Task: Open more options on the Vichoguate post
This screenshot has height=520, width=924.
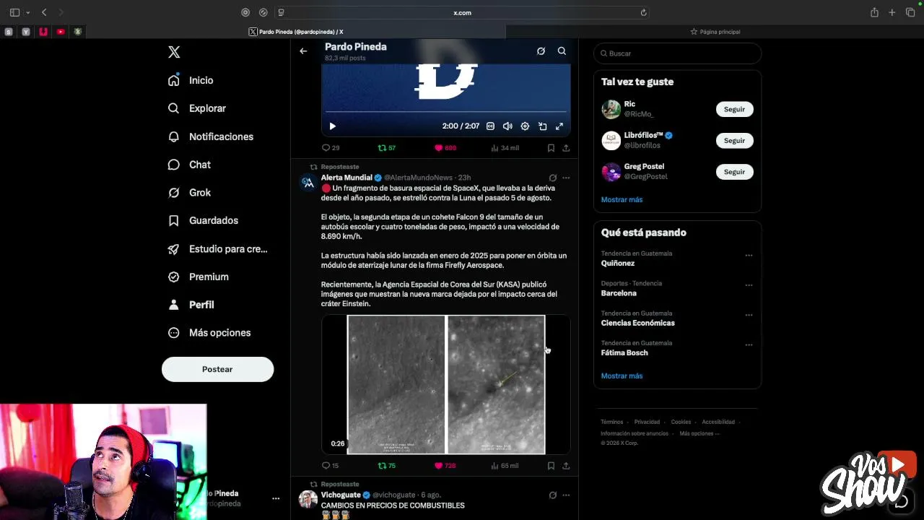Action: tap(566, 495)
